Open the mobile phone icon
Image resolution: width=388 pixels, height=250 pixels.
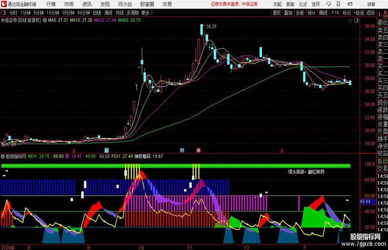tap(338, 4)
